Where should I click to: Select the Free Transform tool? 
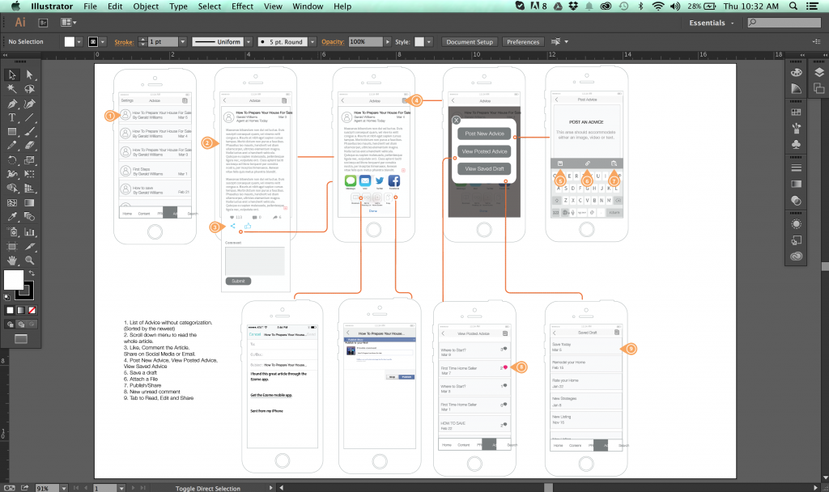pyautogui.click(x=29, y=174)
